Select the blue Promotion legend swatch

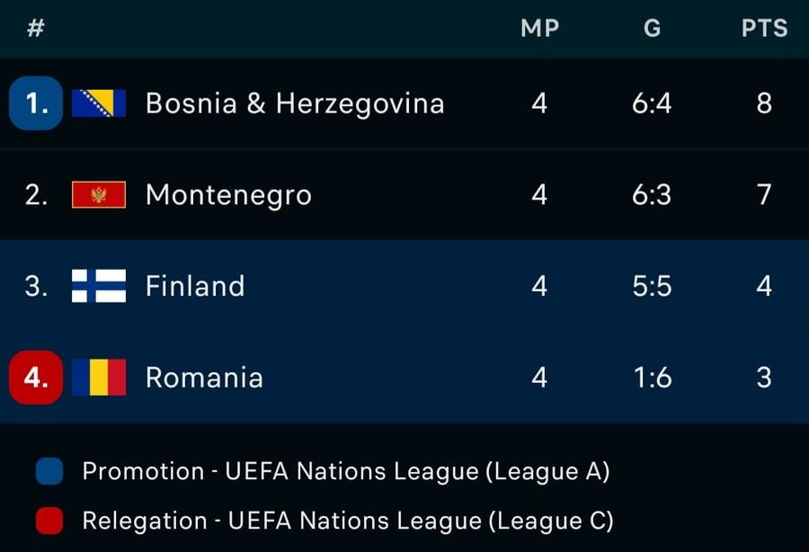pos(49,471)
